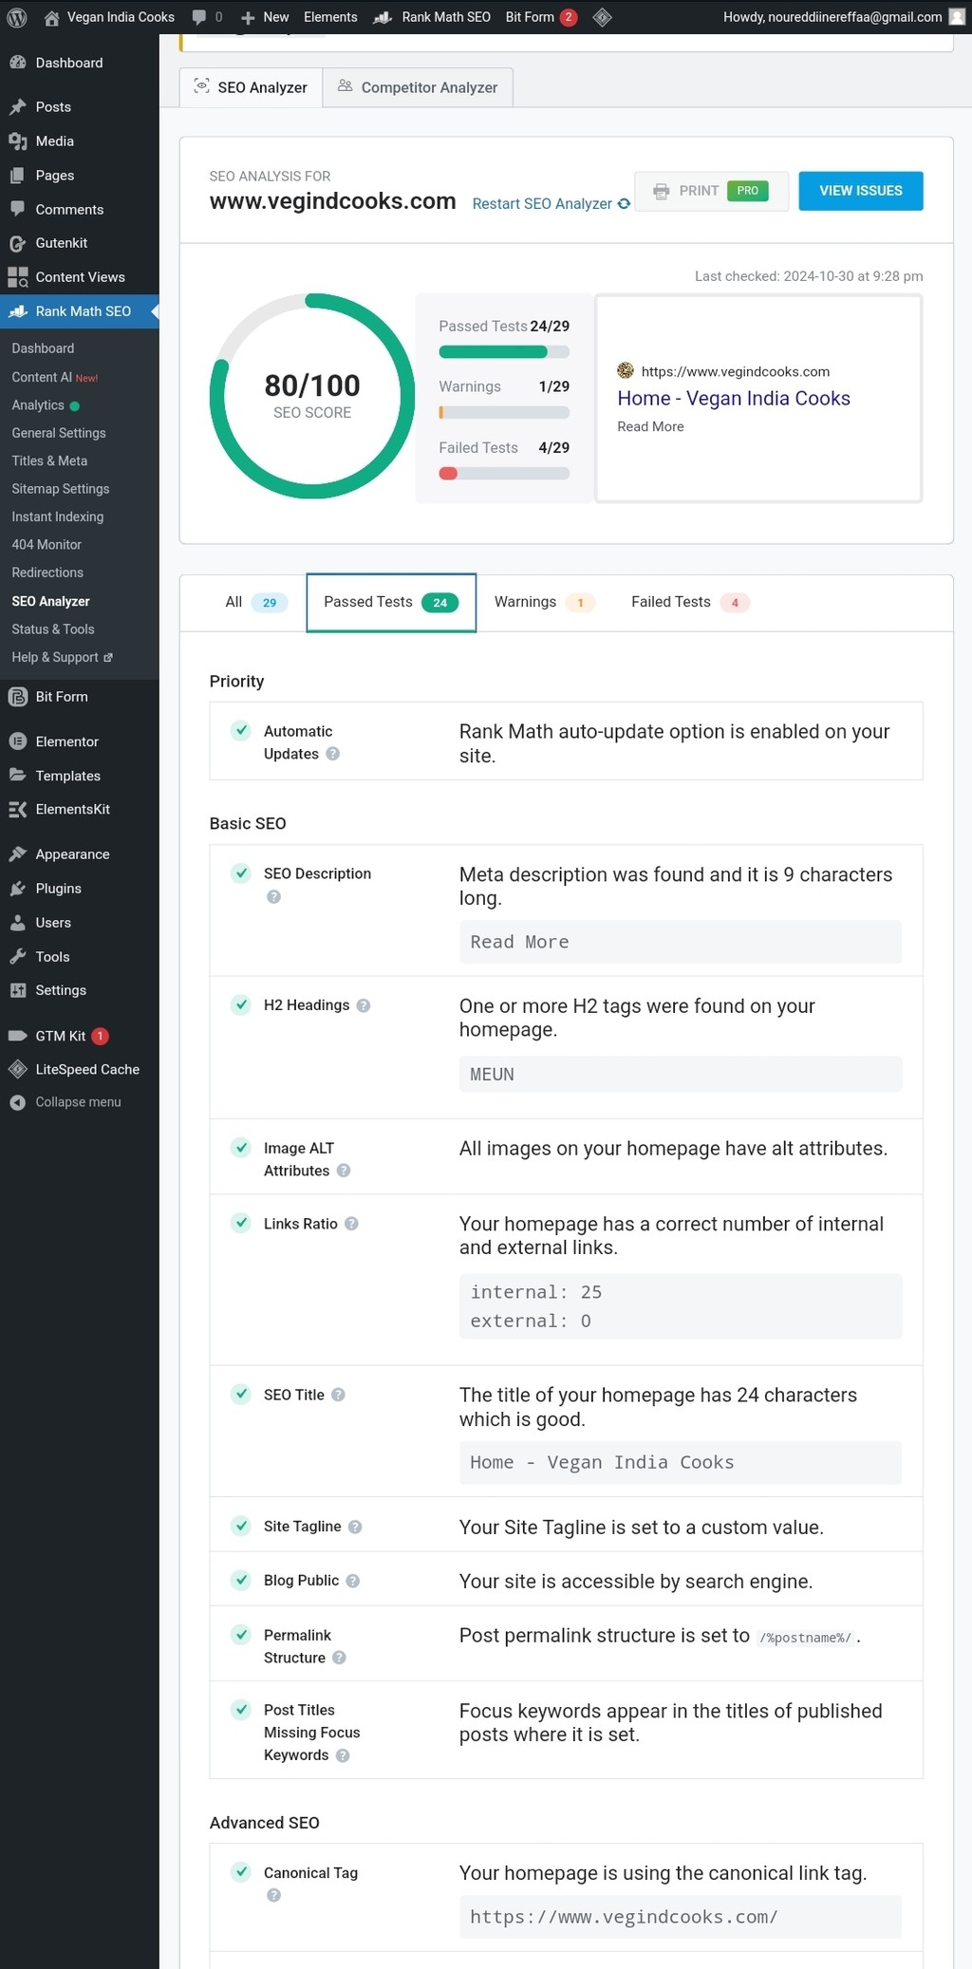The image size is (972, 1969).
Task: Open General Settings under Rank Math
Action: coord(59,433)
